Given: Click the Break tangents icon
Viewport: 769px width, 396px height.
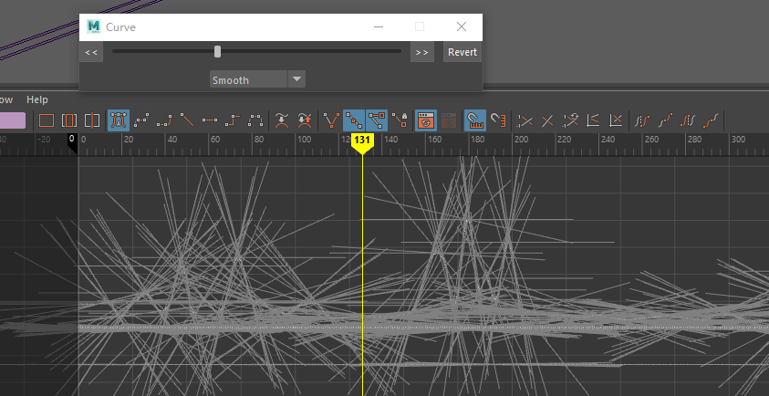Looking at the screenshot, I should pyautogui.click(x=331, y=120).
